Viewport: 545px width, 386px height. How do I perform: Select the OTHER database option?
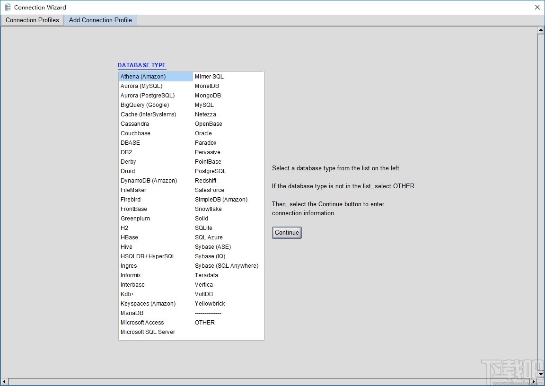204,322
